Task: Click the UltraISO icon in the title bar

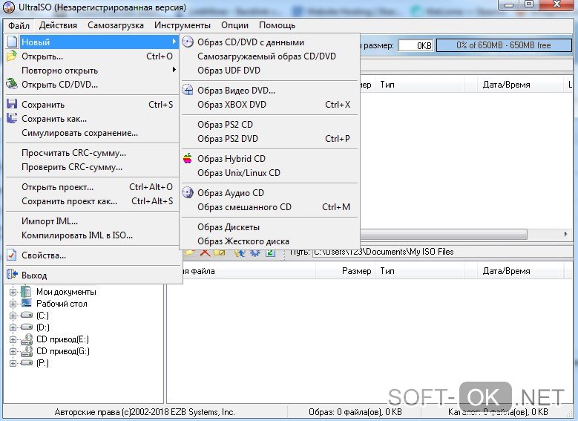Action: [8, 7]
